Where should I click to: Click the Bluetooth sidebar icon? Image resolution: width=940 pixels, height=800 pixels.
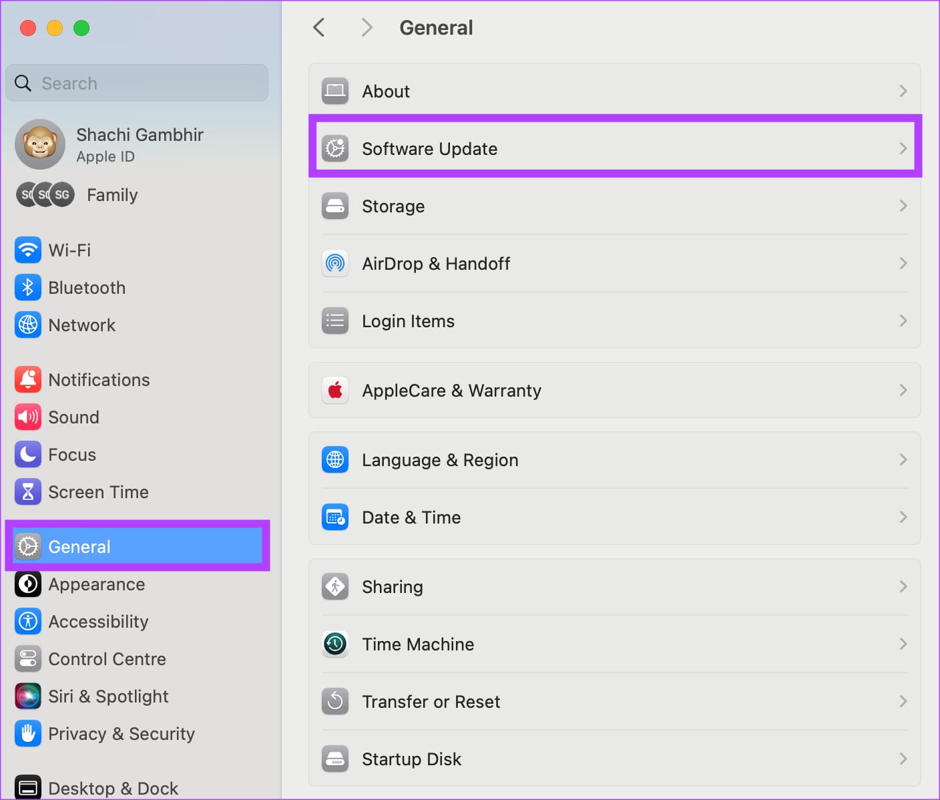(x=28, y=288)
